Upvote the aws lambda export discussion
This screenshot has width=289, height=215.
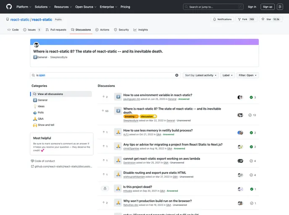(x=105, y=160)
